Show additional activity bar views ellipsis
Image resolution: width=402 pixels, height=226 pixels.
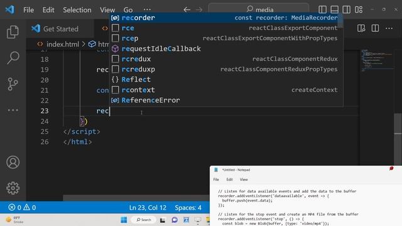click(x=13, y=110)
